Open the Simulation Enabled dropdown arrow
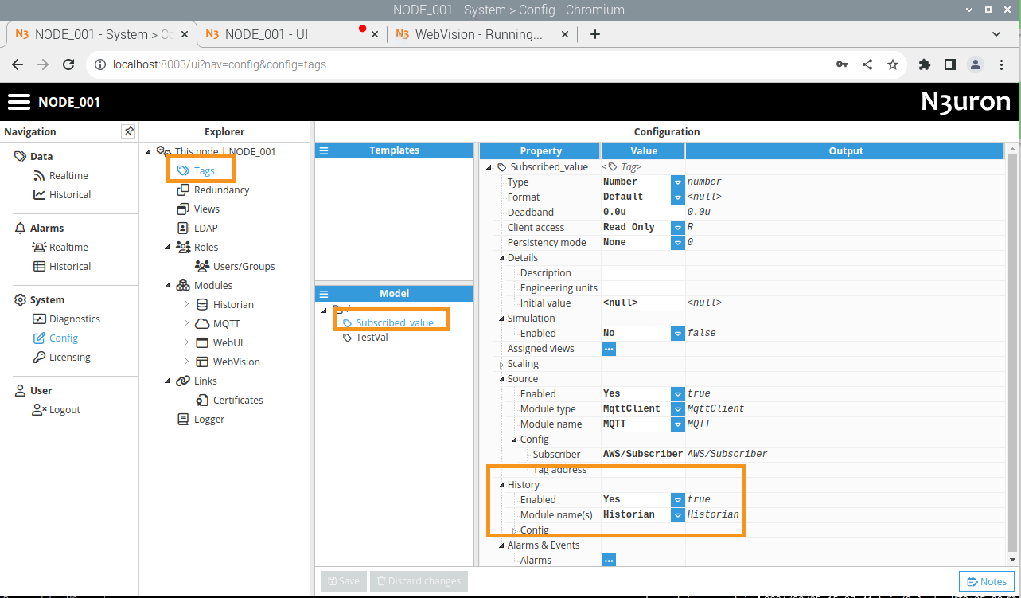The image size is (1021, 598). click(x=678, y=334)
